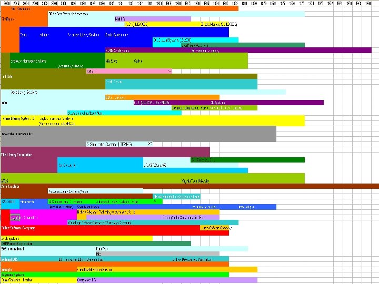
Task: Click the 2005 year column header
Action: point(16,3)
